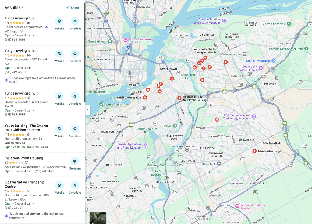Screen dimensions: 312x224
Task: Select Hilton Lac-Leamy hotel marker
Action: pos(125,40)
